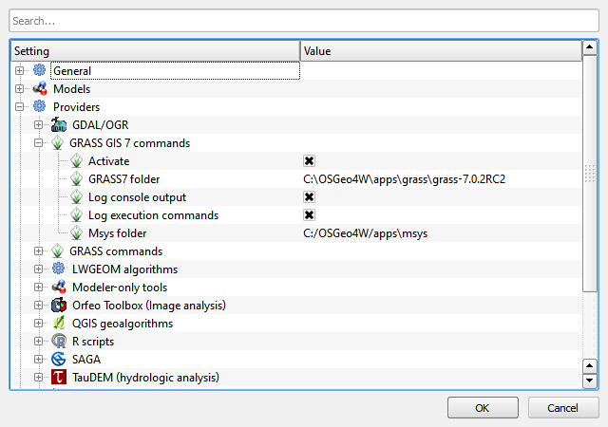The image size is (608, 427).
Task: Disable the GRASS GIS 7 Activate checkbox
Action: 309,161
